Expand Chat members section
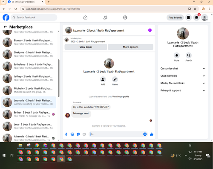The width and height of the screenshot is (213, 169). tap(183, 76)
